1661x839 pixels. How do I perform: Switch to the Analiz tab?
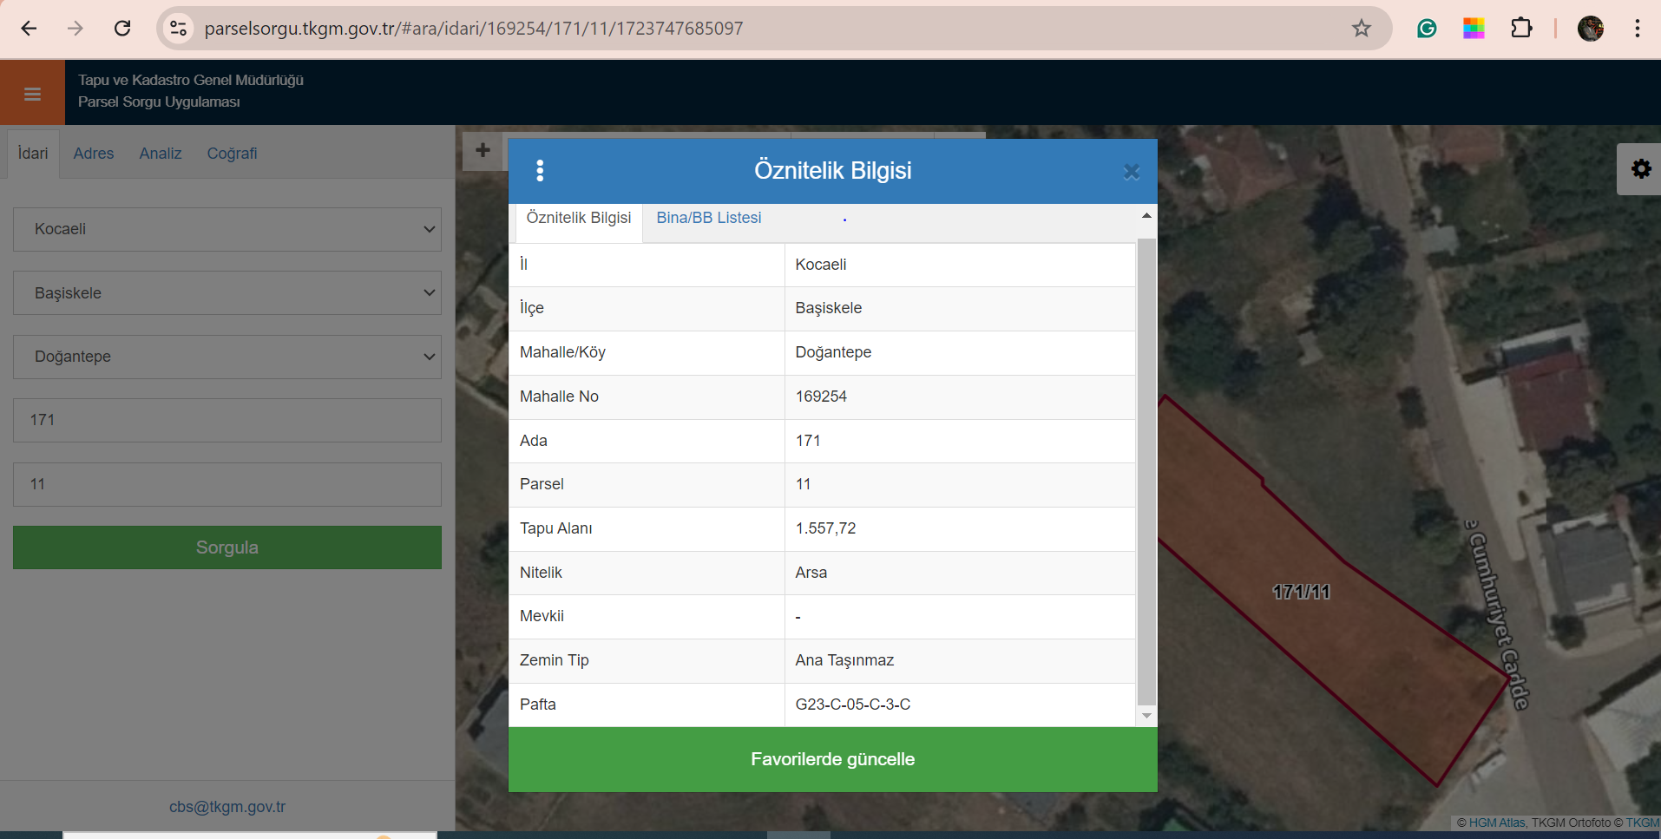[161, 154]
